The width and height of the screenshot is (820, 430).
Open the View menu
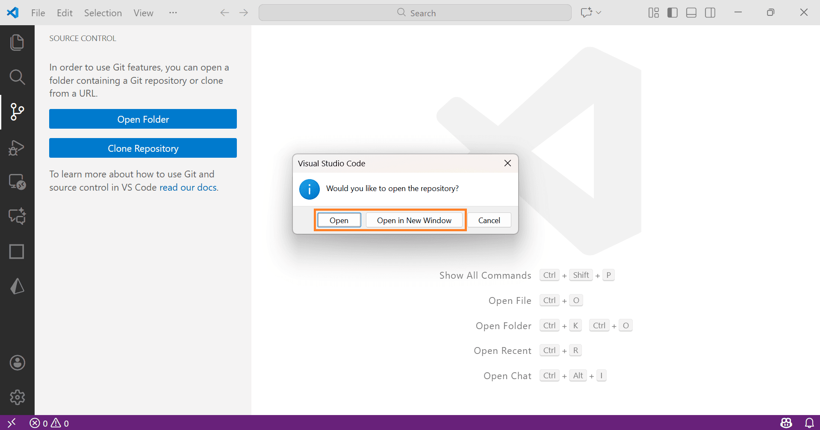tap(143, 12)
